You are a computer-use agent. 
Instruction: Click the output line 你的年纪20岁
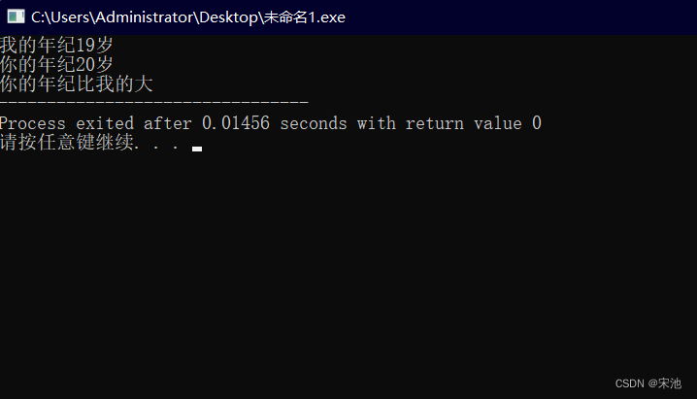tap(56, 64)
